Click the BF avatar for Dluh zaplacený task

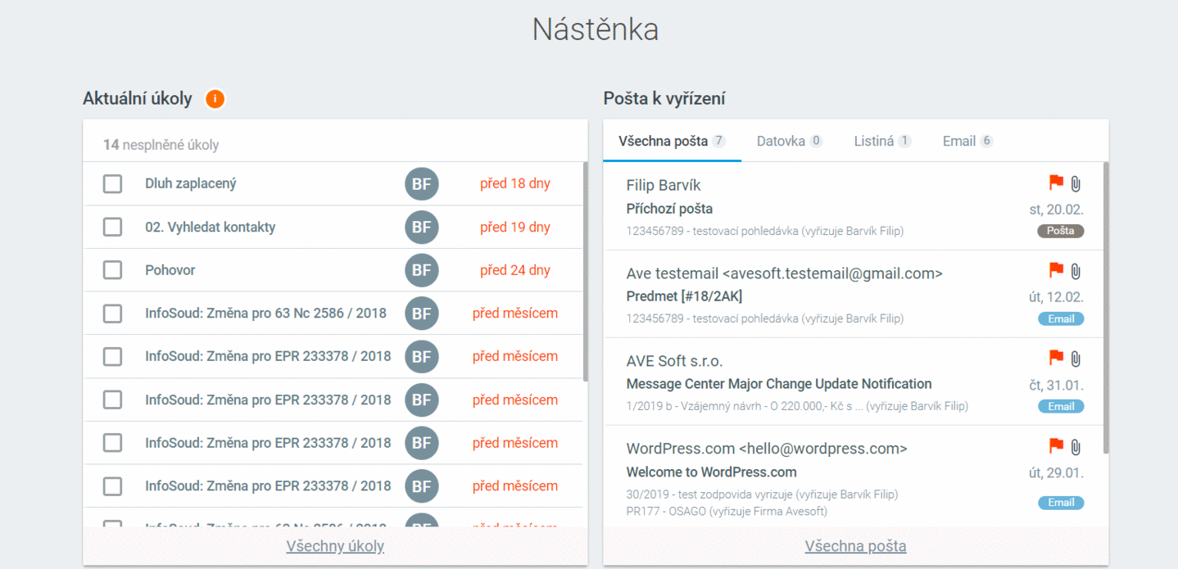[x=421, y=184]
